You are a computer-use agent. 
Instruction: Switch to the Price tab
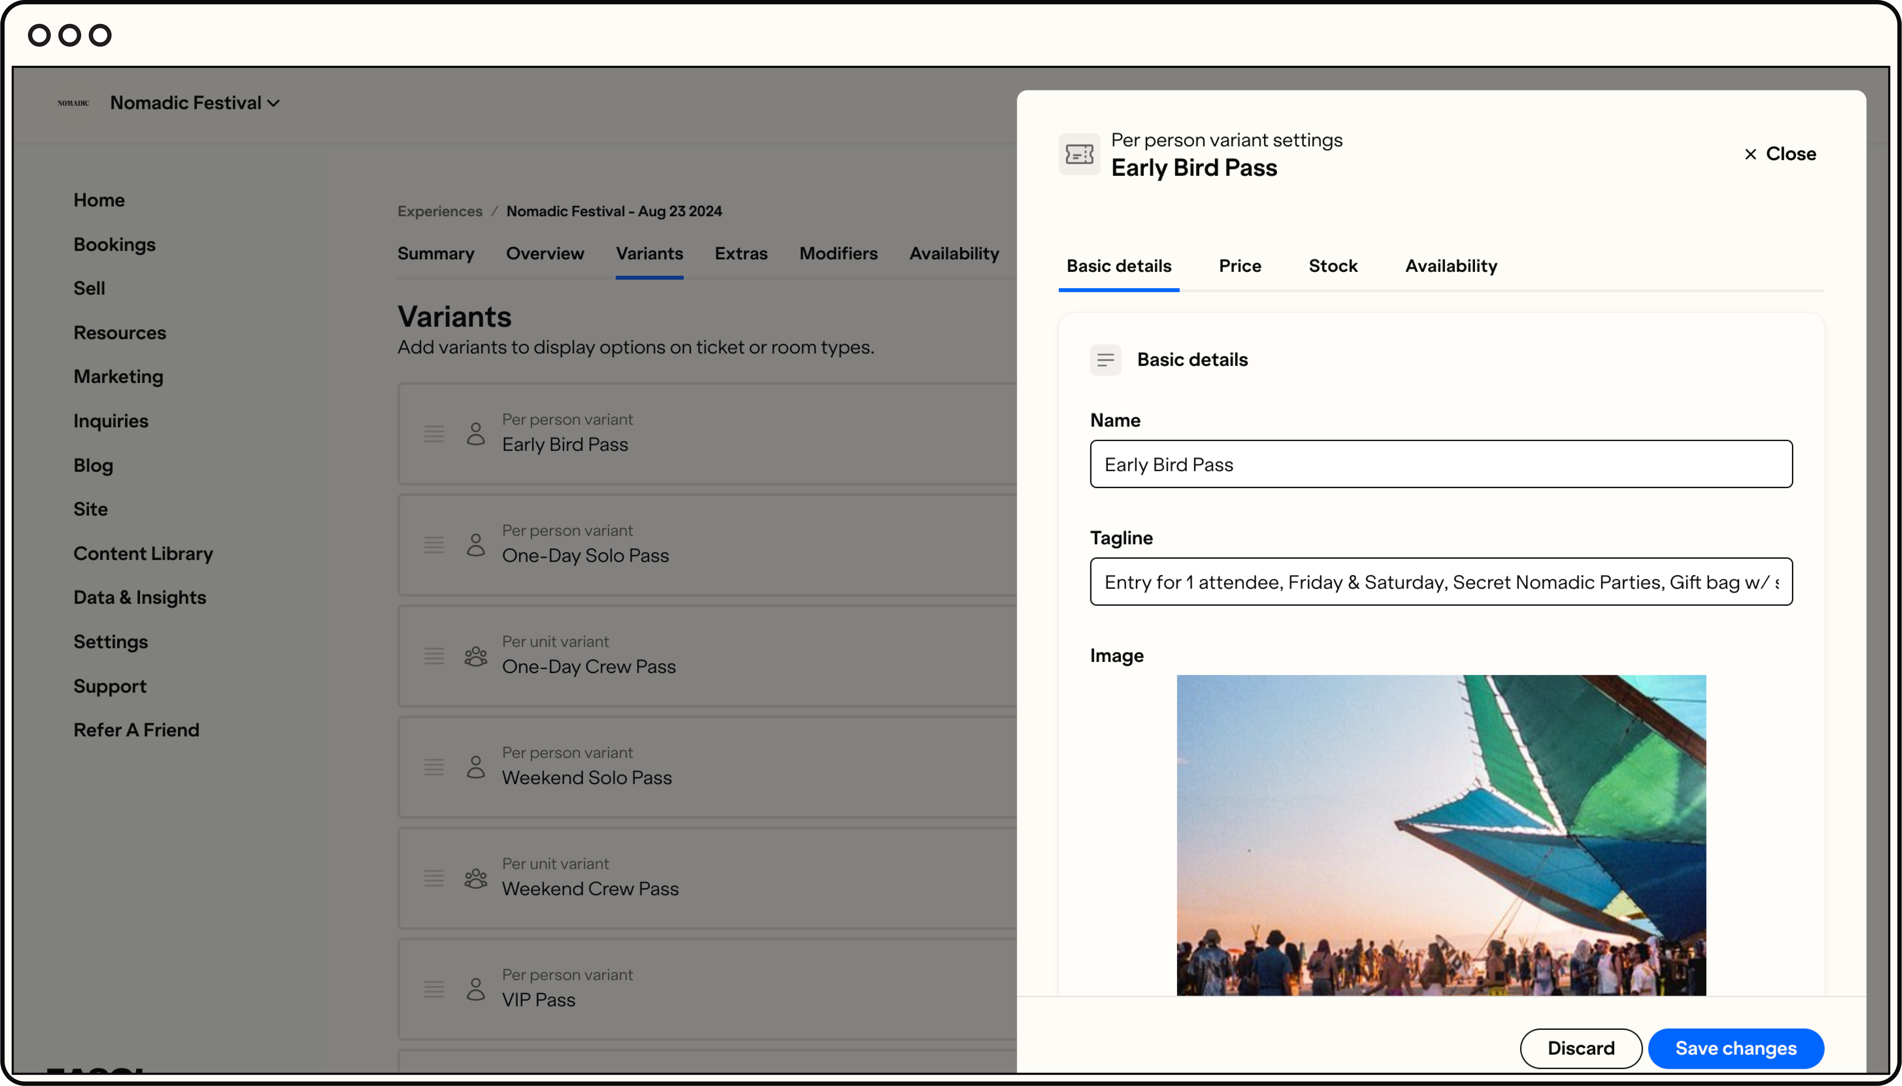coord(1240,266)
